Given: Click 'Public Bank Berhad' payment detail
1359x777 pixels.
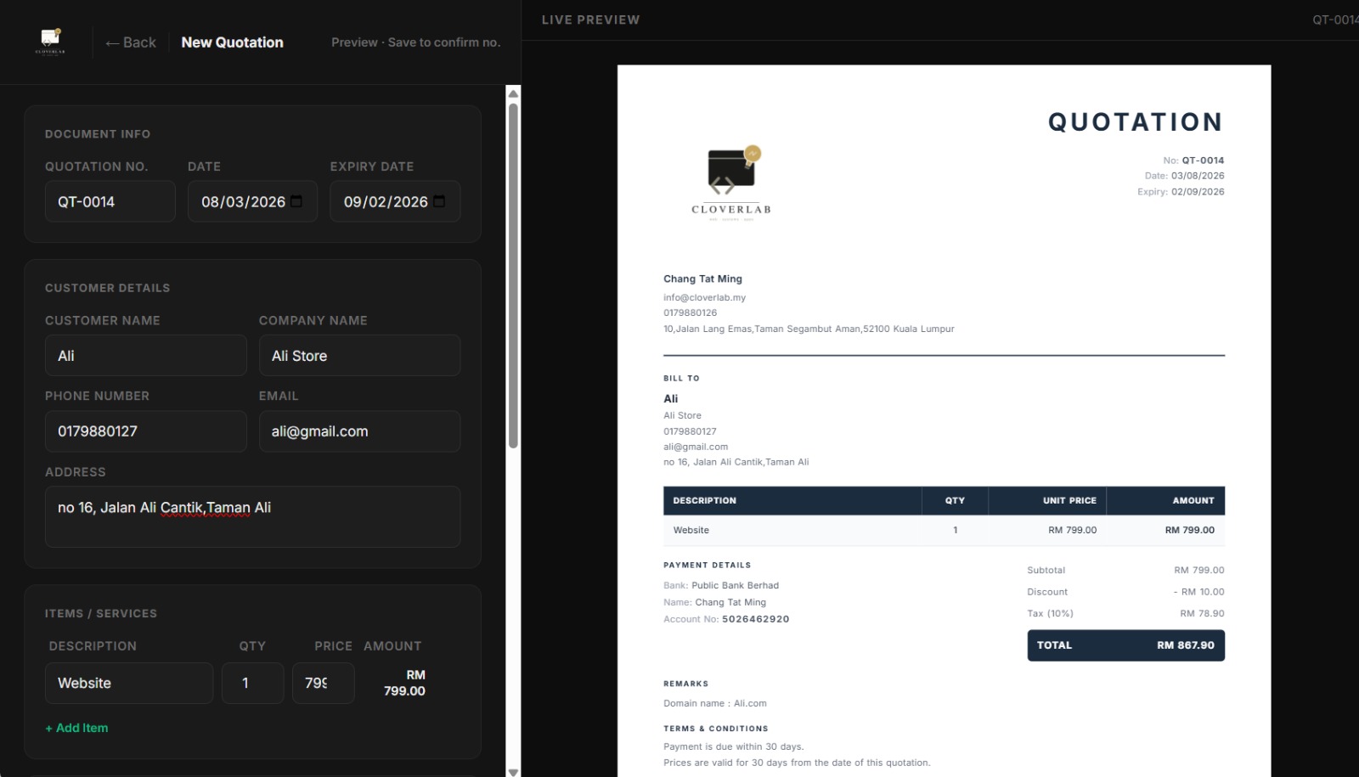Looking at the screenshot, I should pyautogui.click(x=735, y=585).
